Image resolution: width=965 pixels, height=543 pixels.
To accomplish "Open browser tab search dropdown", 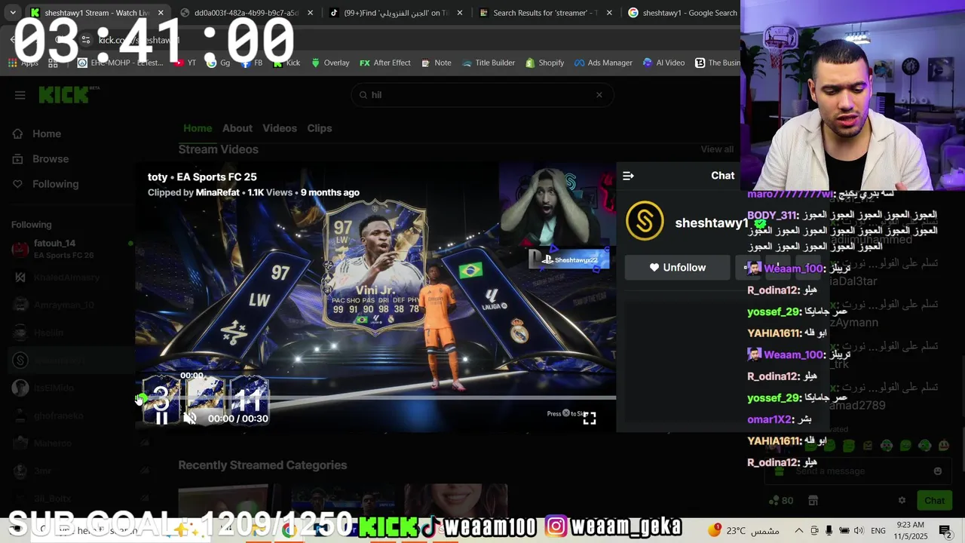I will point(13,13).
